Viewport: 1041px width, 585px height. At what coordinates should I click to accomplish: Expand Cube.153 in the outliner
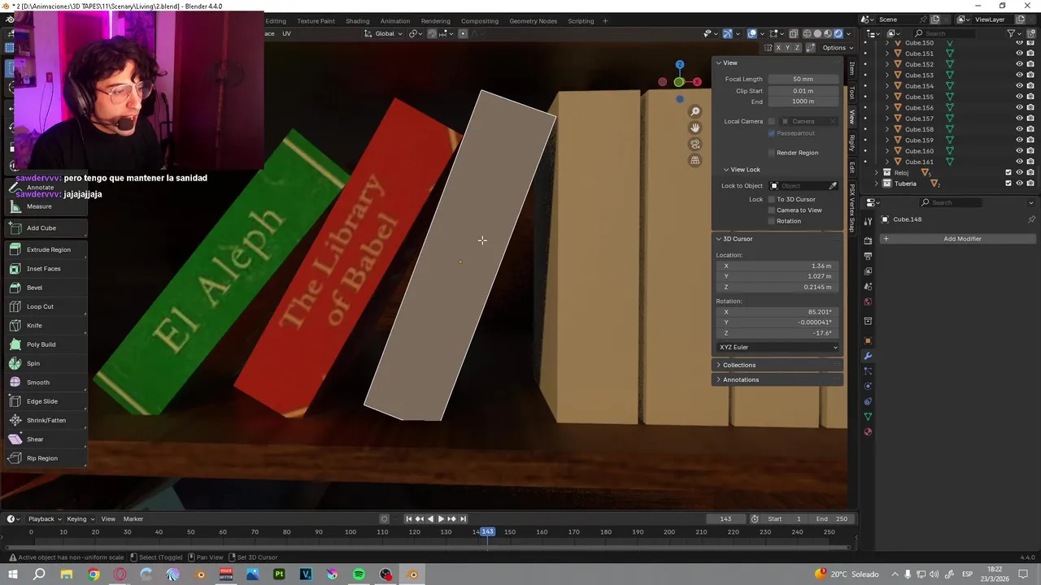tap(887, 75)
